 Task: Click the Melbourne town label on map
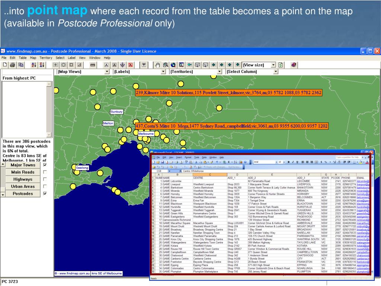click(x=146, y=134)
